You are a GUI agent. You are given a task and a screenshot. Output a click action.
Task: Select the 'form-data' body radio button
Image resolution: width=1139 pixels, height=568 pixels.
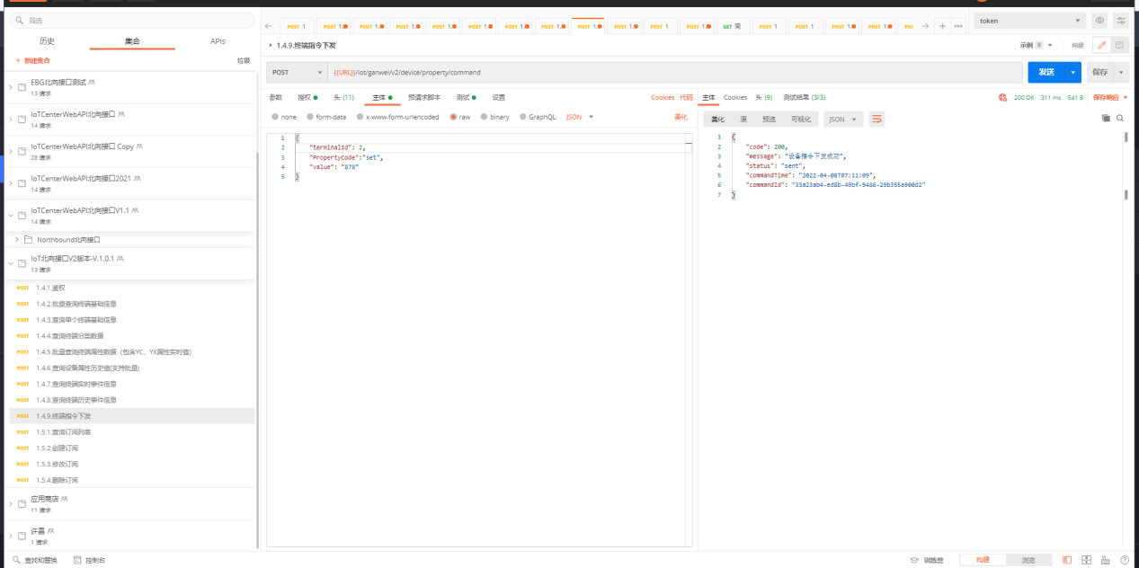coord(310,117)
